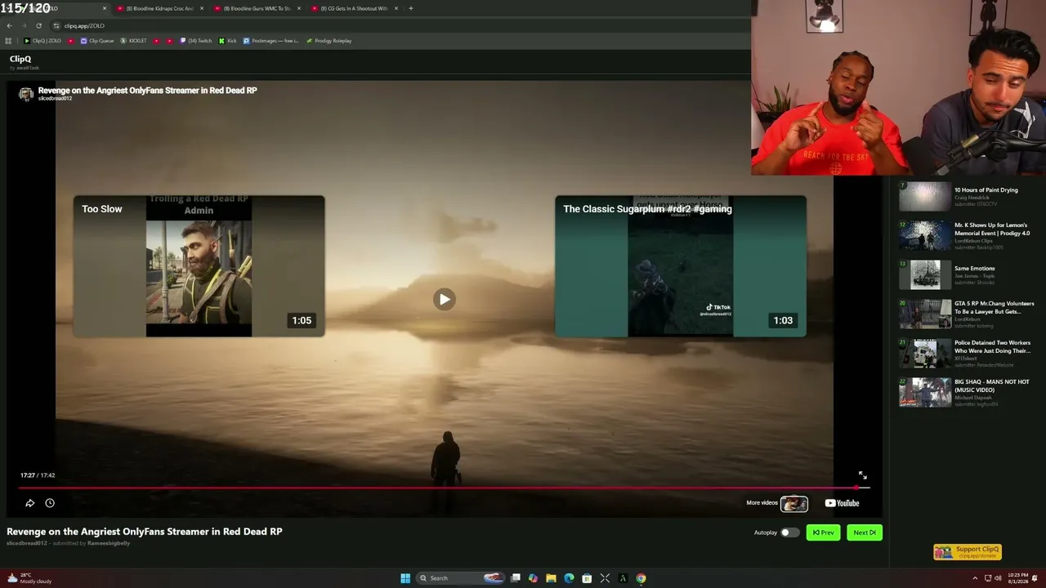1046x588 pixels.
Task: Open the network icon in the system tray
Action: point(988,578)
